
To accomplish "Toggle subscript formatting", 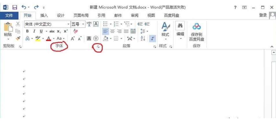I will coord(59,31).
